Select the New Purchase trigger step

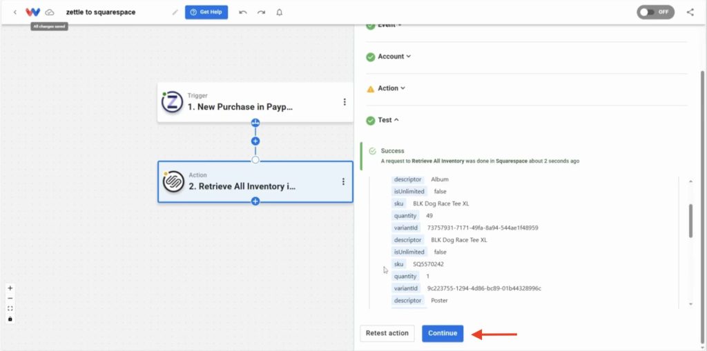pos(255,102)
